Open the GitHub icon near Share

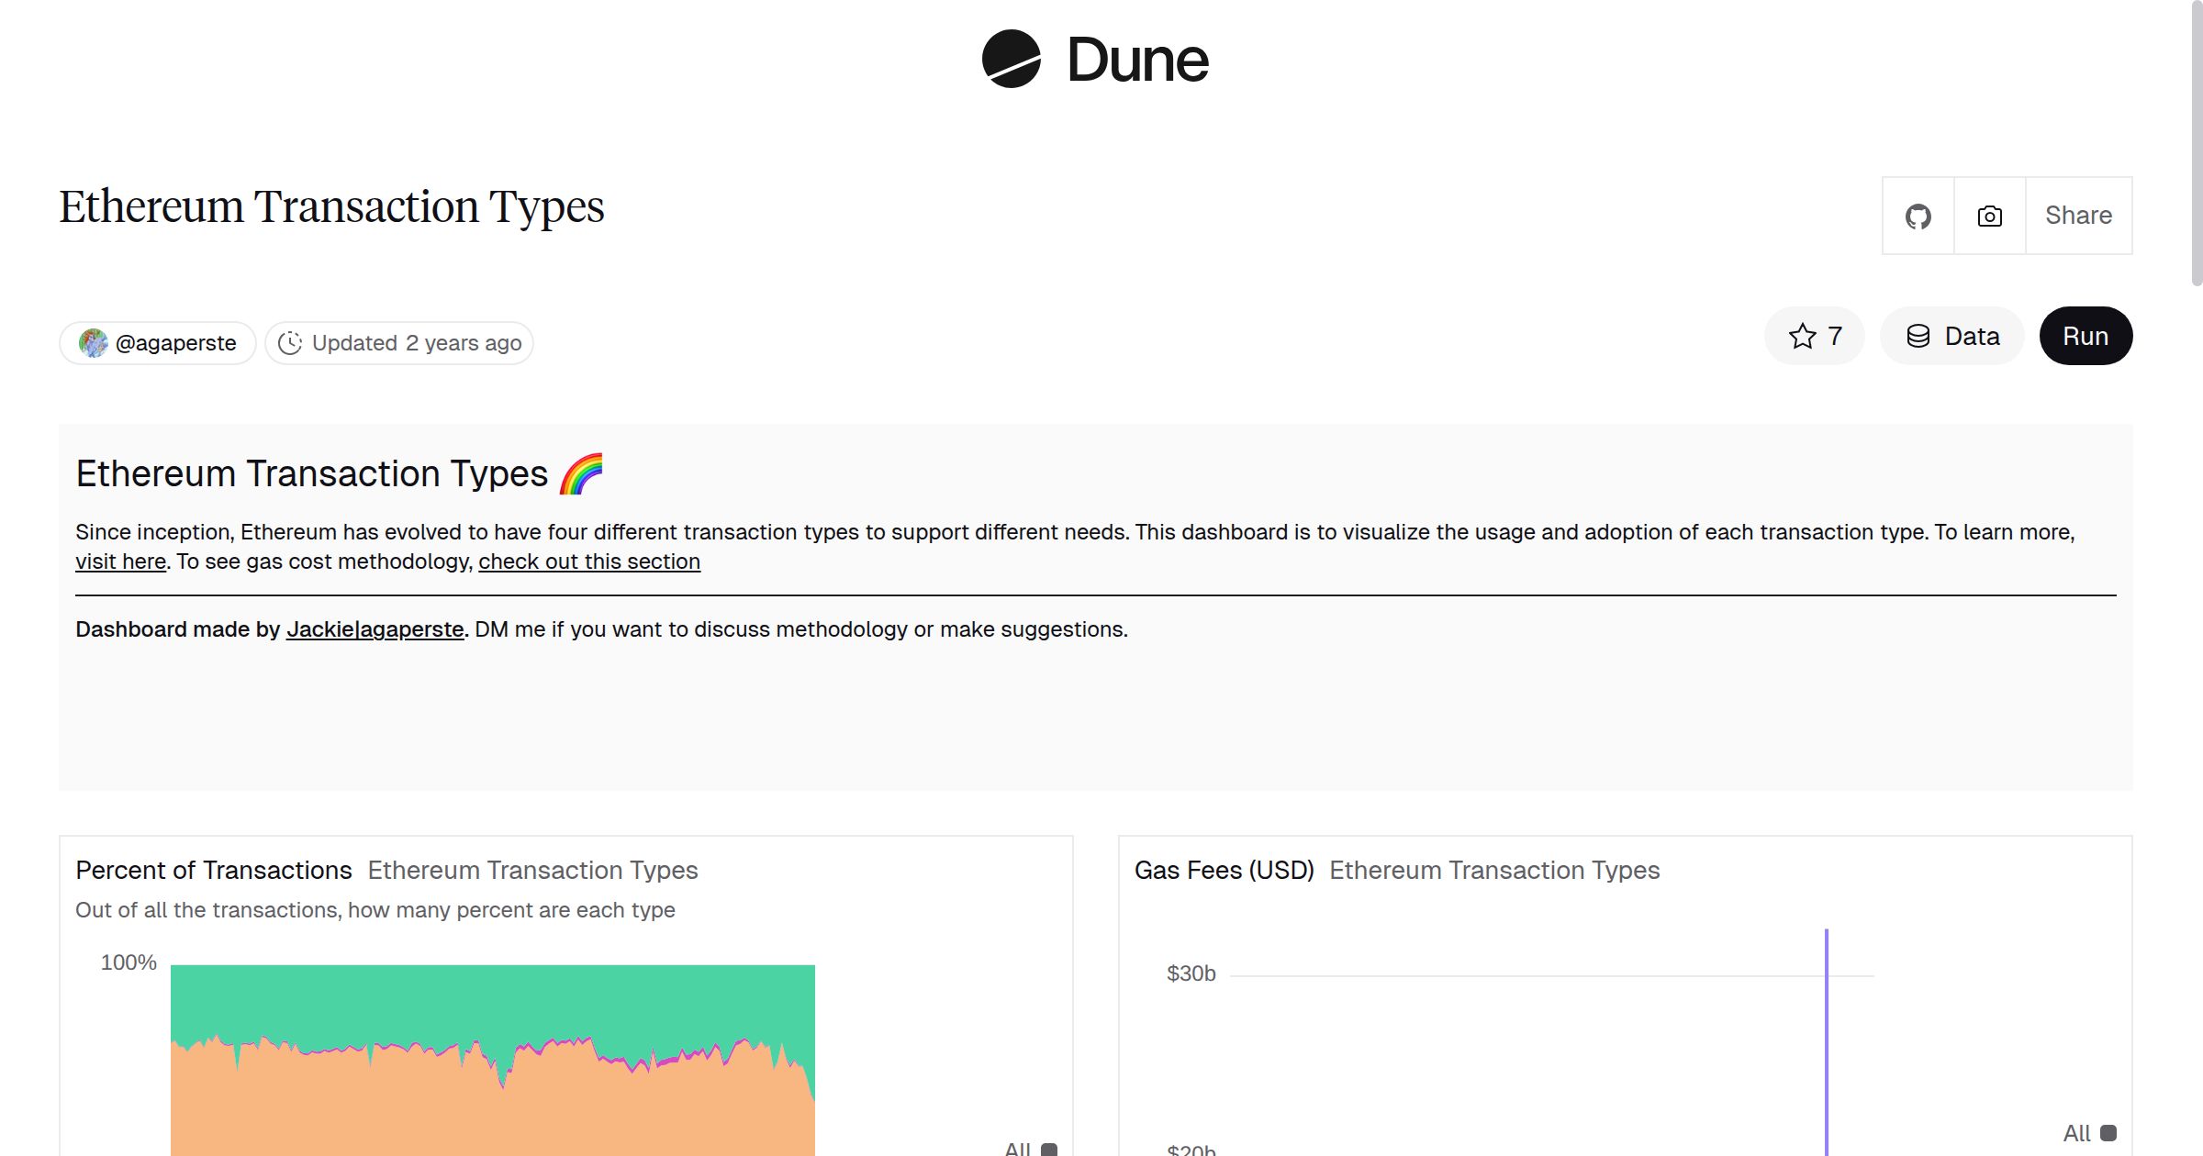coord(1918,215)
